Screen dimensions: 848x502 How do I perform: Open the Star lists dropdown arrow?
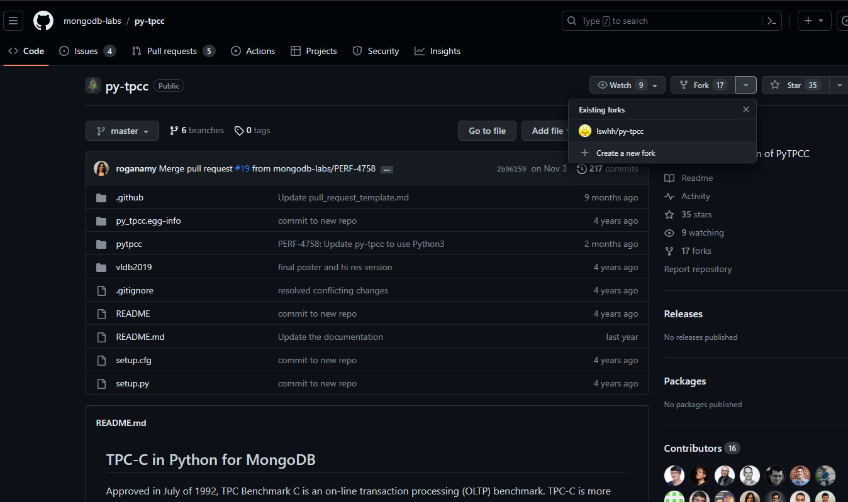click(839, 85)
